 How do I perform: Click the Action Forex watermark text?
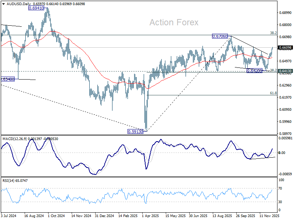(x=174, y=22)
